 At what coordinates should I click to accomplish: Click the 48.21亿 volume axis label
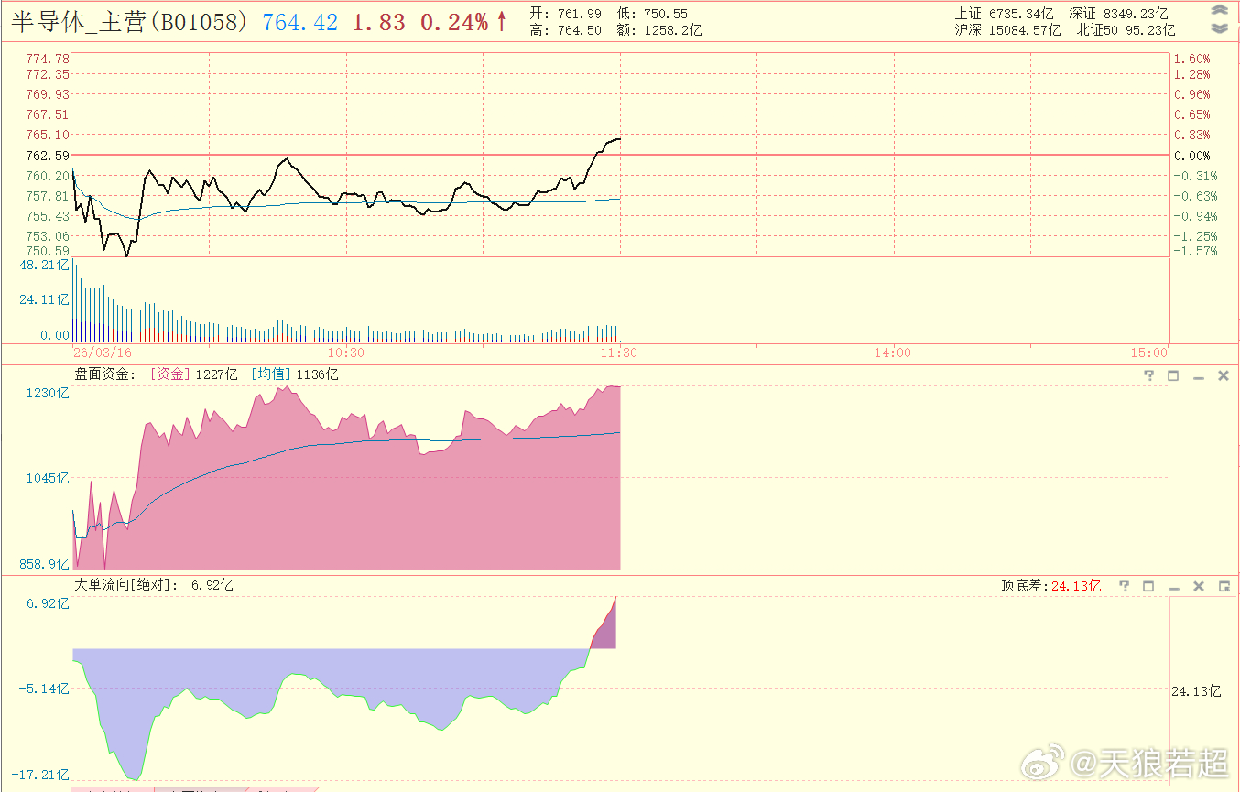45,266
